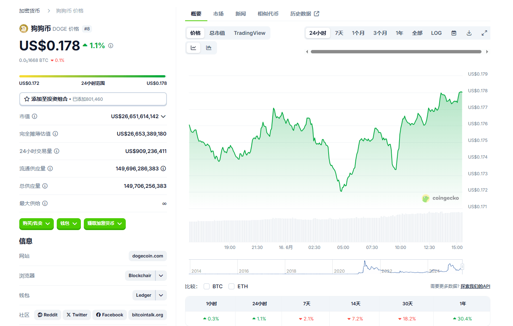Select 3个月 time range
The width and height of the screenshot is (513, 326).
(x=380, y=33)
